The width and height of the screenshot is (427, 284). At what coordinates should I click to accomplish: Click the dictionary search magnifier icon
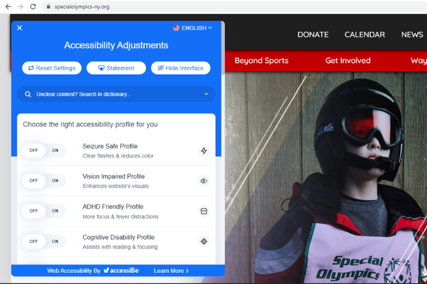[28, 94]
